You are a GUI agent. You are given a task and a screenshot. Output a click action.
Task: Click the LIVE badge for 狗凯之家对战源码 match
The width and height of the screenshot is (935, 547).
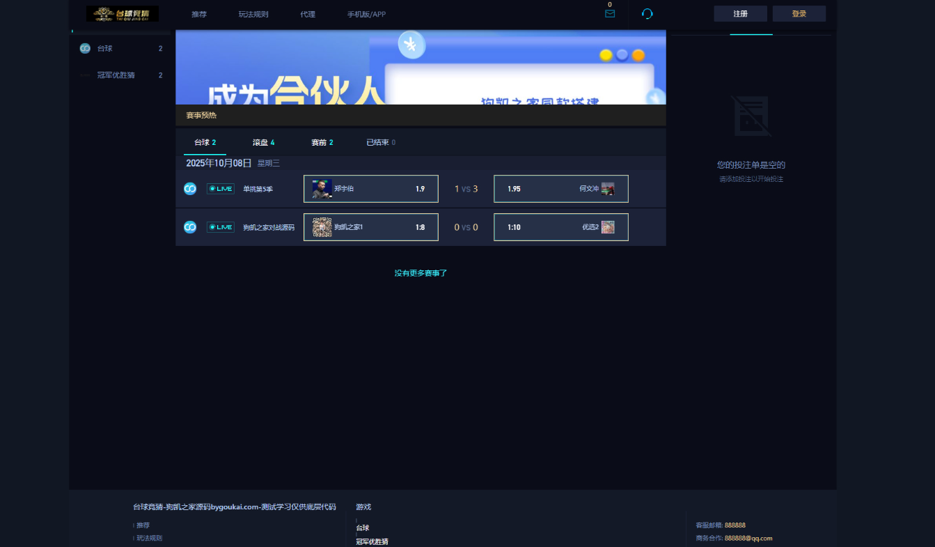click(221, 227)
